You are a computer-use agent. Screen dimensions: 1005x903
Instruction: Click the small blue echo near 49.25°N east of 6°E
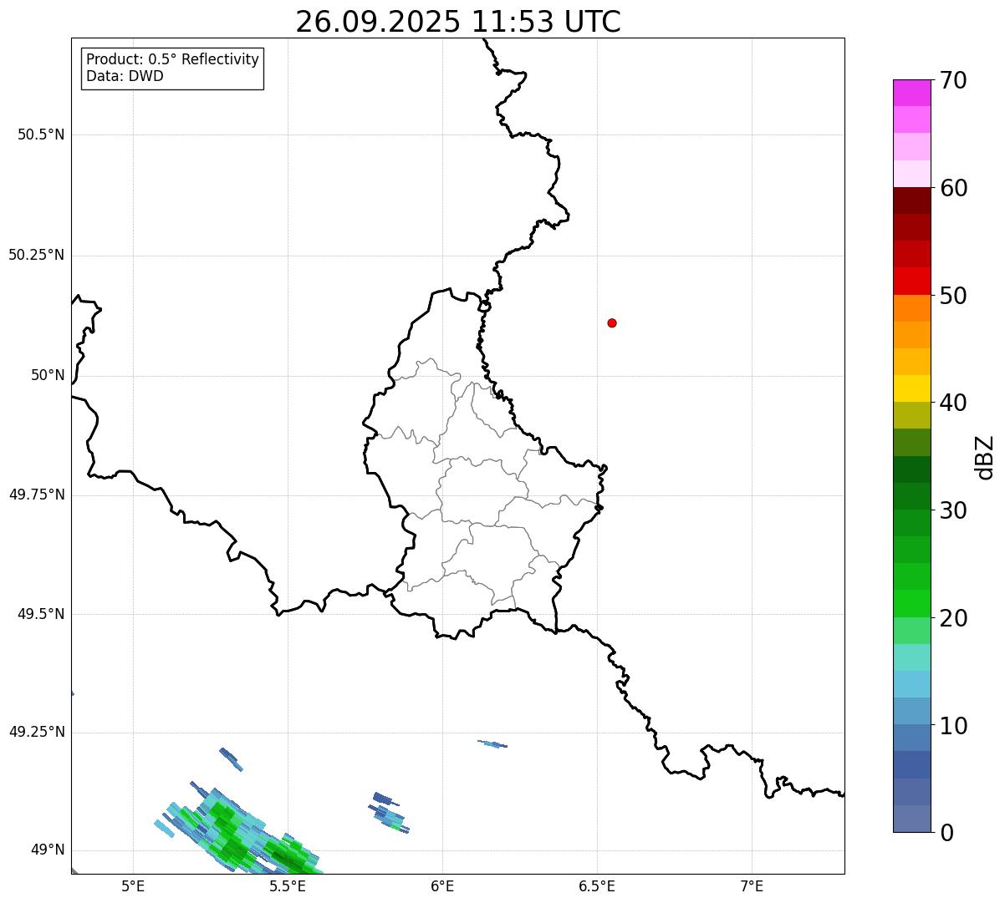click(x=492, y=743)
